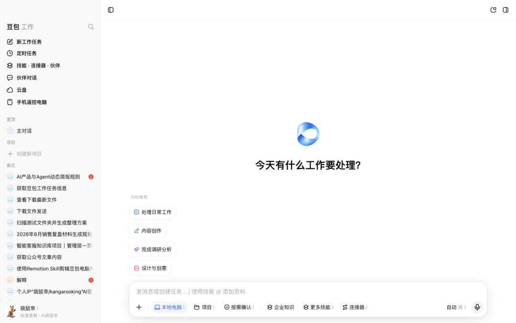This screenshot has height=323, width=516.
Task: Collapse the left sidebar panel icon
Action: coord(110,10)
